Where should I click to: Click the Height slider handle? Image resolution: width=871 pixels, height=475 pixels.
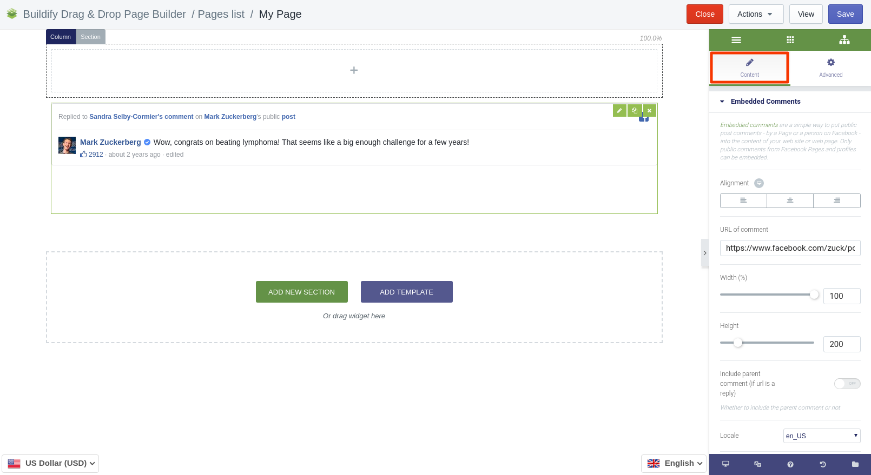pyautogui.click(x=738, y=343)
